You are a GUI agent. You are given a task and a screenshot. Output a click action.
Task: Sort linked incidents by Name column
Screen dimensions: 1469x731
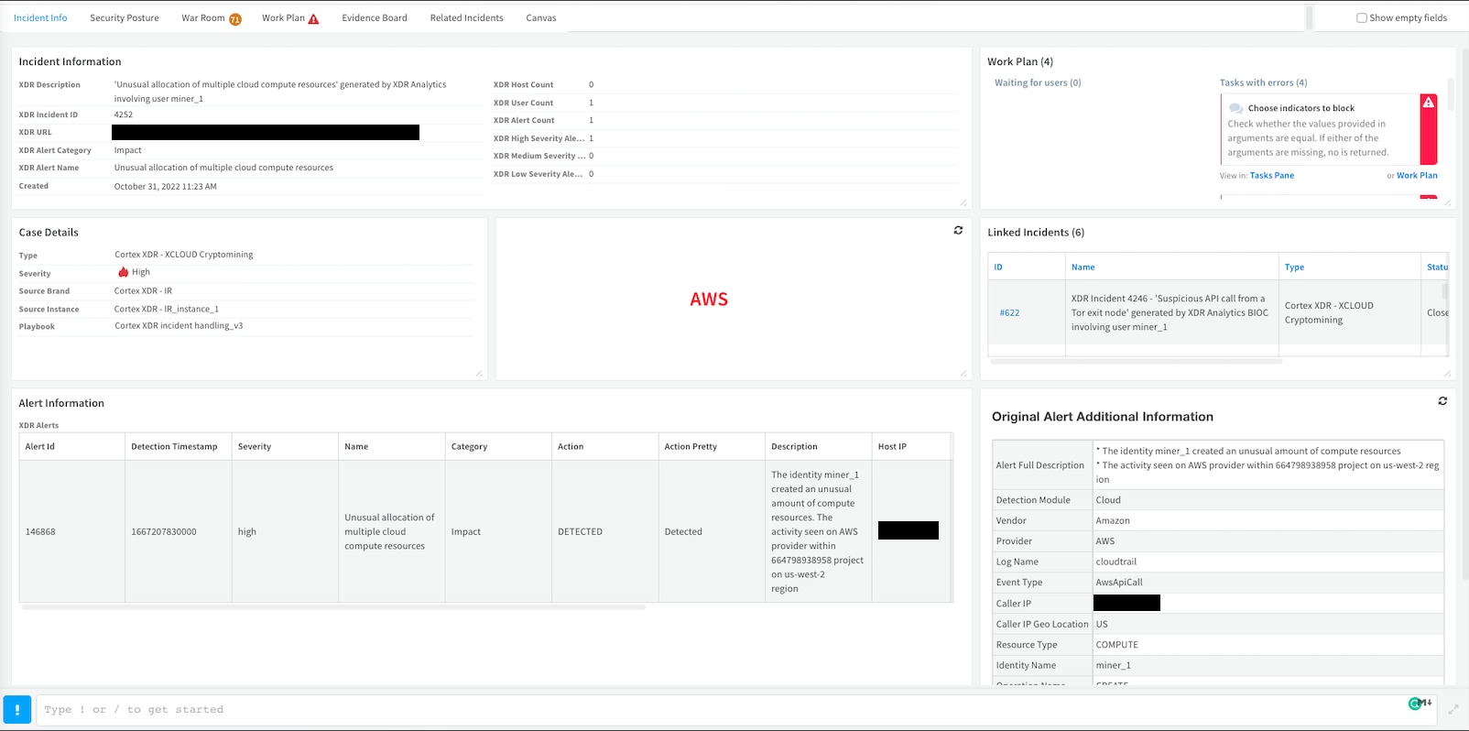[1083, 267]
